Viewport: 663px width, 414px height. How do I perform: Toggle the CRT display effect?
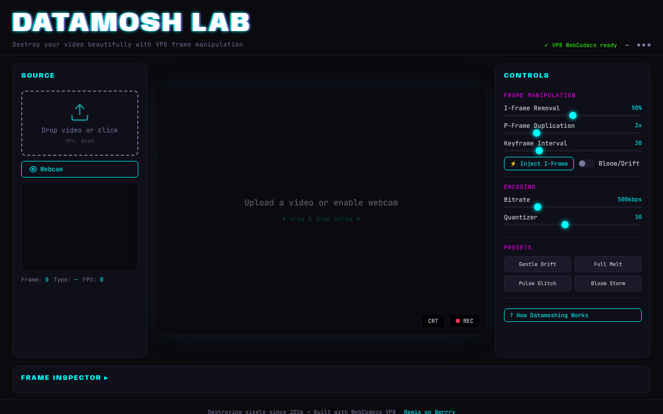click(x=433, y=321)
